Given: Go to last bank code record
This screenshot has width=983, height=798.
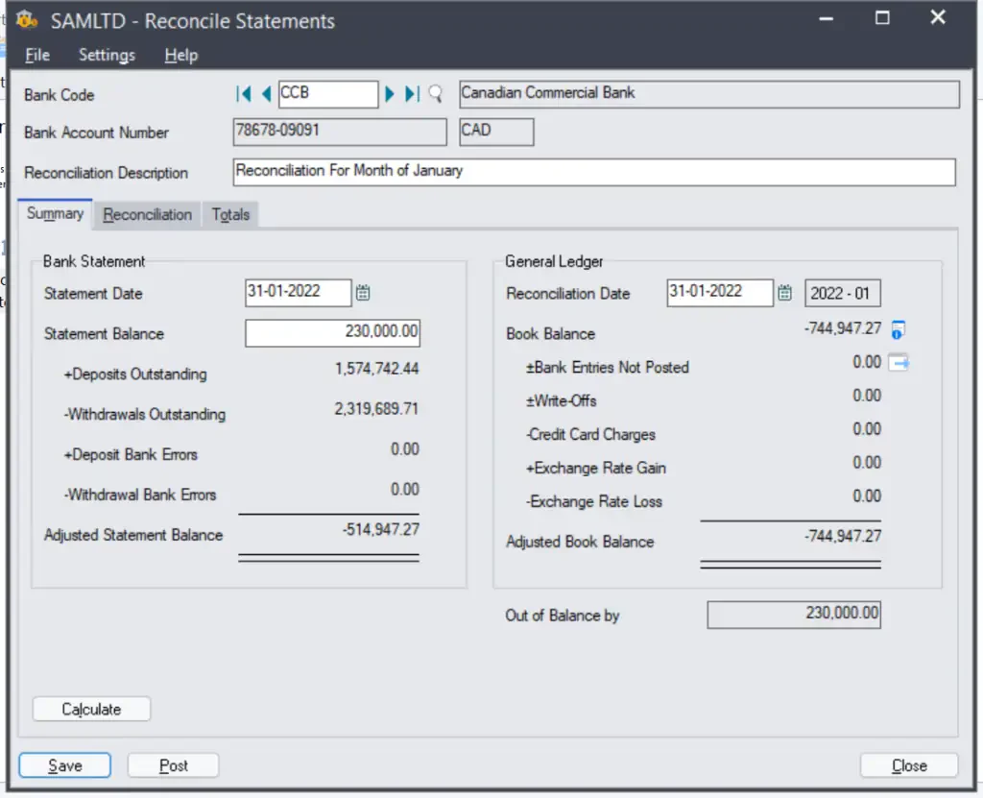Looking at the screenshot, I should 411,94.
